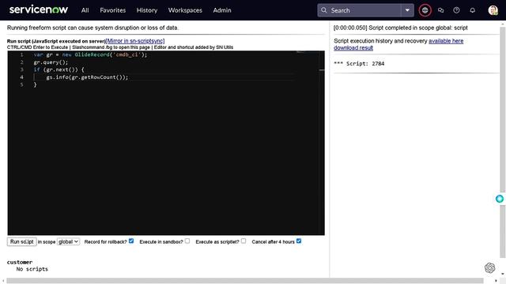Open the Favorites menu
The height and width of the screenshot is (284, 506).
[112, 10]
